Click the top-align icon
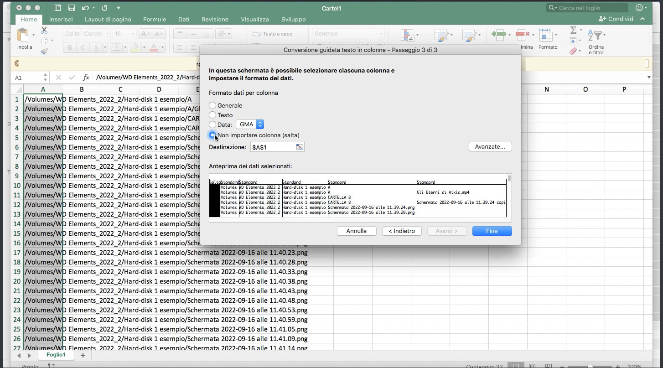The image size is (663, 368). point(180,34)
